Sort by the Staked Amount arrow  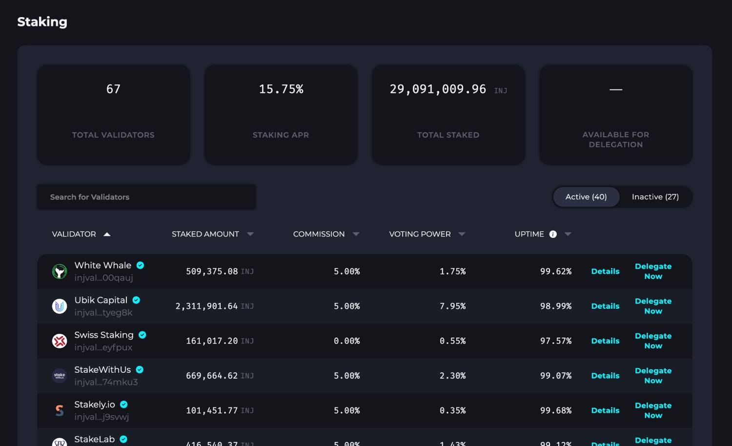[x=250, y=234]
